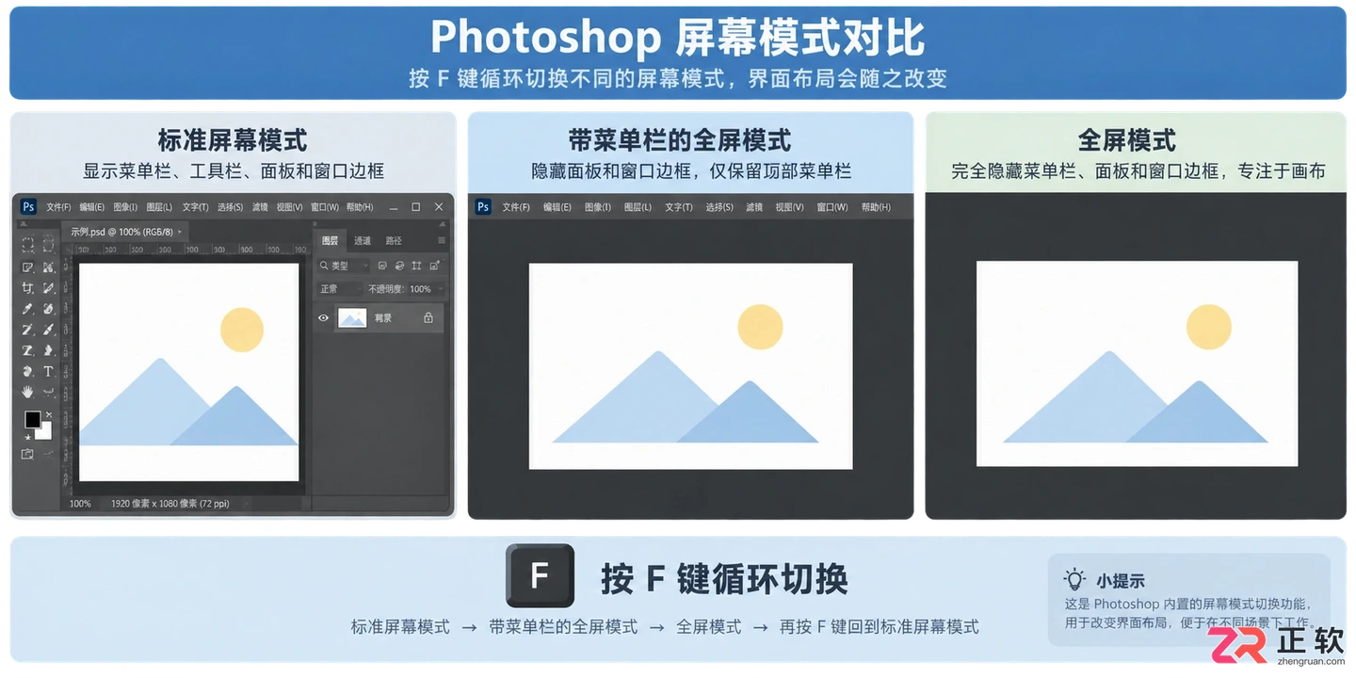Choose the Hand tool in the toolbox
The width and height of the screenshot is (1356, 678).
28,392
